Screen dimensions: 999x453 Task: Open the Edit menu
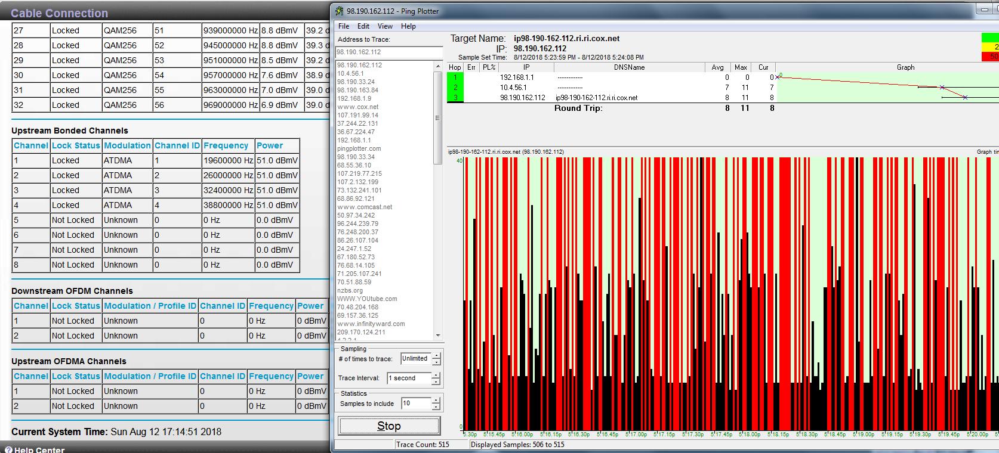[x=363, y=26]
